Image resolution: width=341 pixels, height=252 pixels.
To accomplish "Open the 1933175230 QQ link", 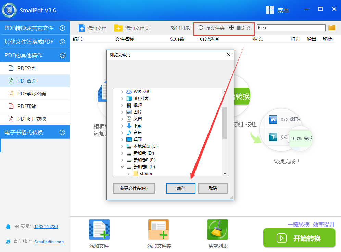I will click(x=46, y=227).
